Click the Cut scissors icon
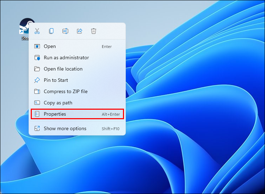265x194 pixels. [37, 31]
